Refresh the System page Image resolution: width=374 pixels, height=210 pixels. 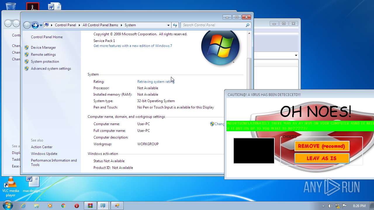click(x=175, y=25)
